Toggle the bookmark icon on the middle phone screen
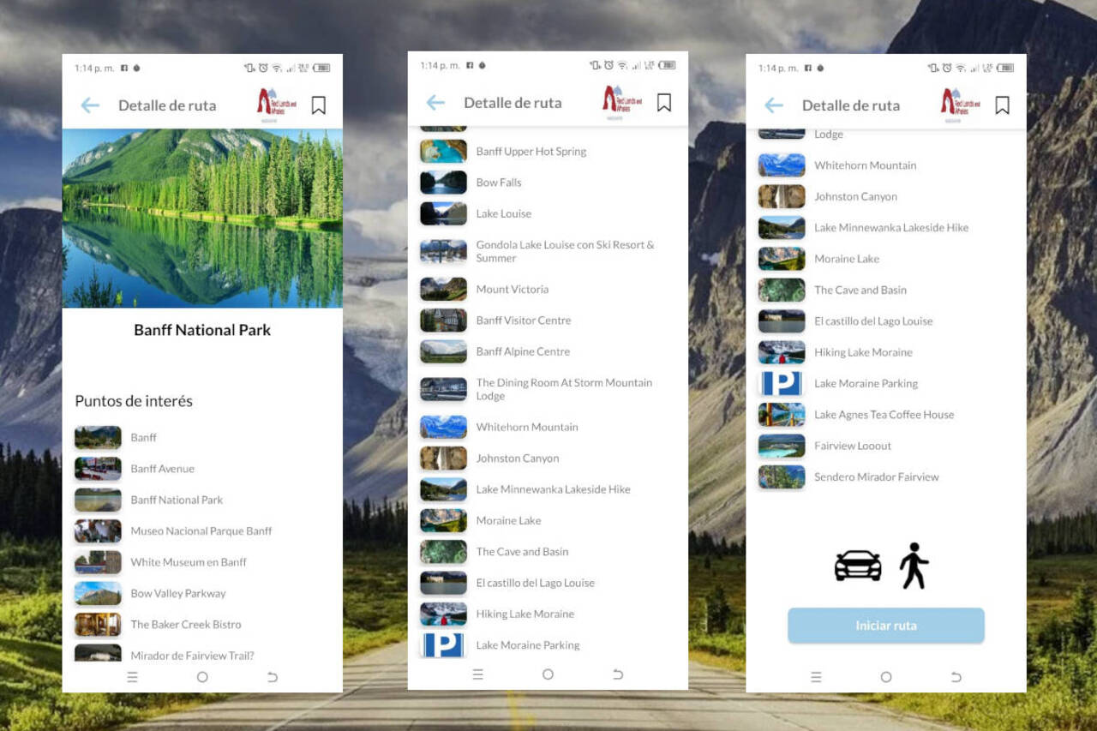1097x731 pixels. click(x=663, y=103)
